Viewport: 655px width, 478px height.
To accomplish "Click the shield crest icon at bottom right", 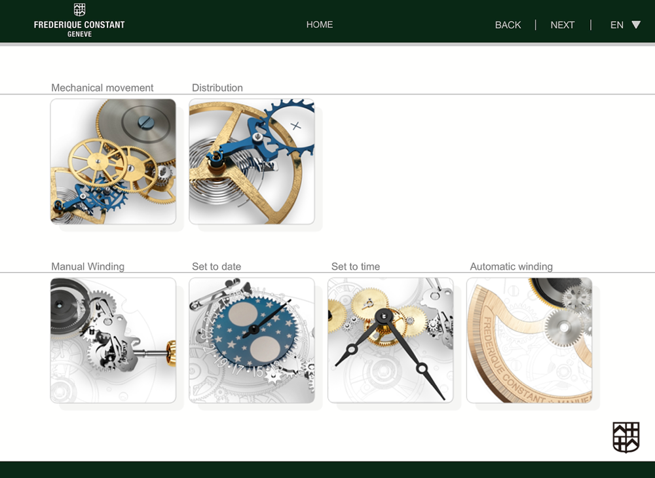I will pos(626,437).
